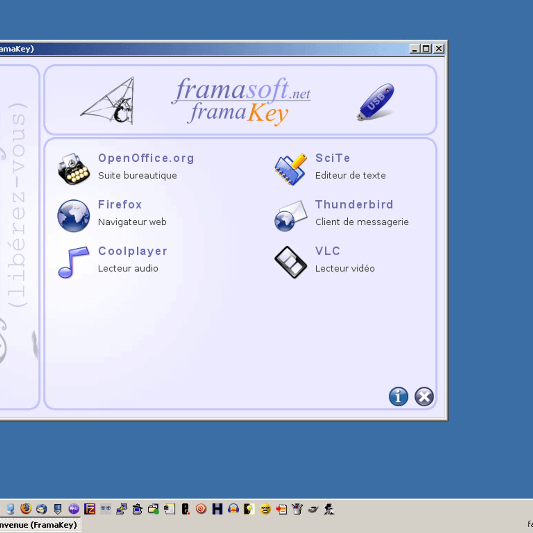
Task: Click the SciTe title link
Action: click(333, 158)
